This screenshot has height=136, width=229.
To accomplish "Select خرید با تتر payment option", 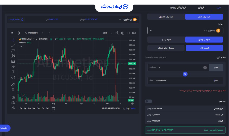I will coord(166,40).
